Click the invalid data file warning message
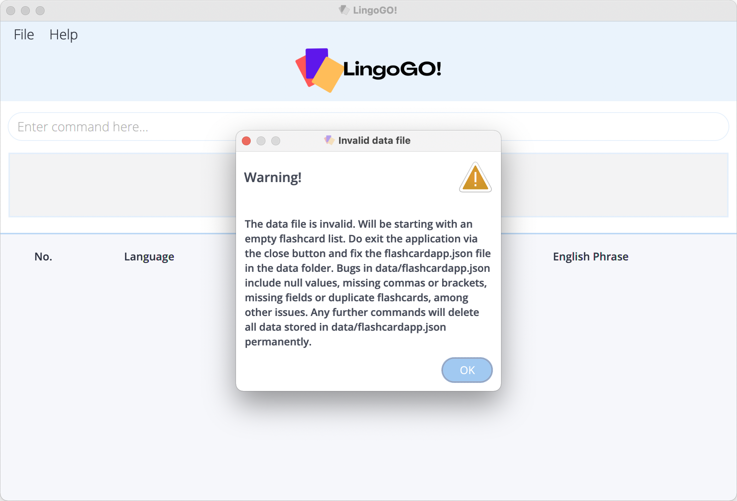 coord(367,283)
